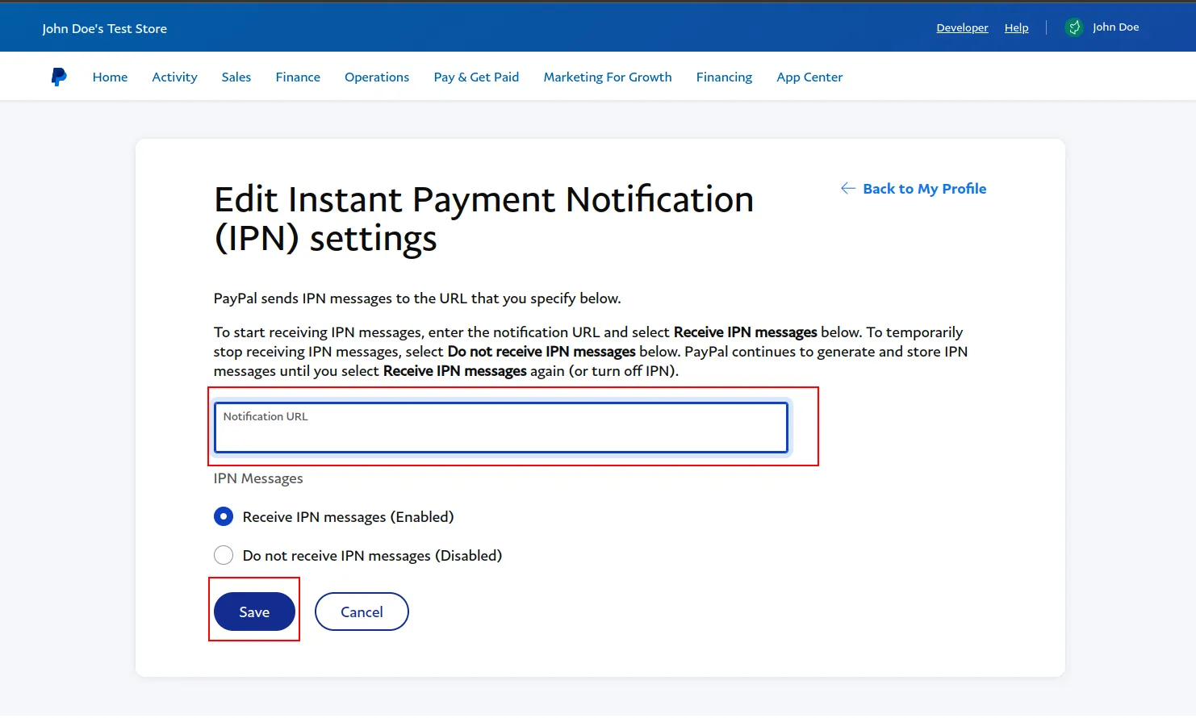This screenshot has height=718, width=1196.
Task: Select Pay & Get Paid from the navigation
Action: [476, 77]
